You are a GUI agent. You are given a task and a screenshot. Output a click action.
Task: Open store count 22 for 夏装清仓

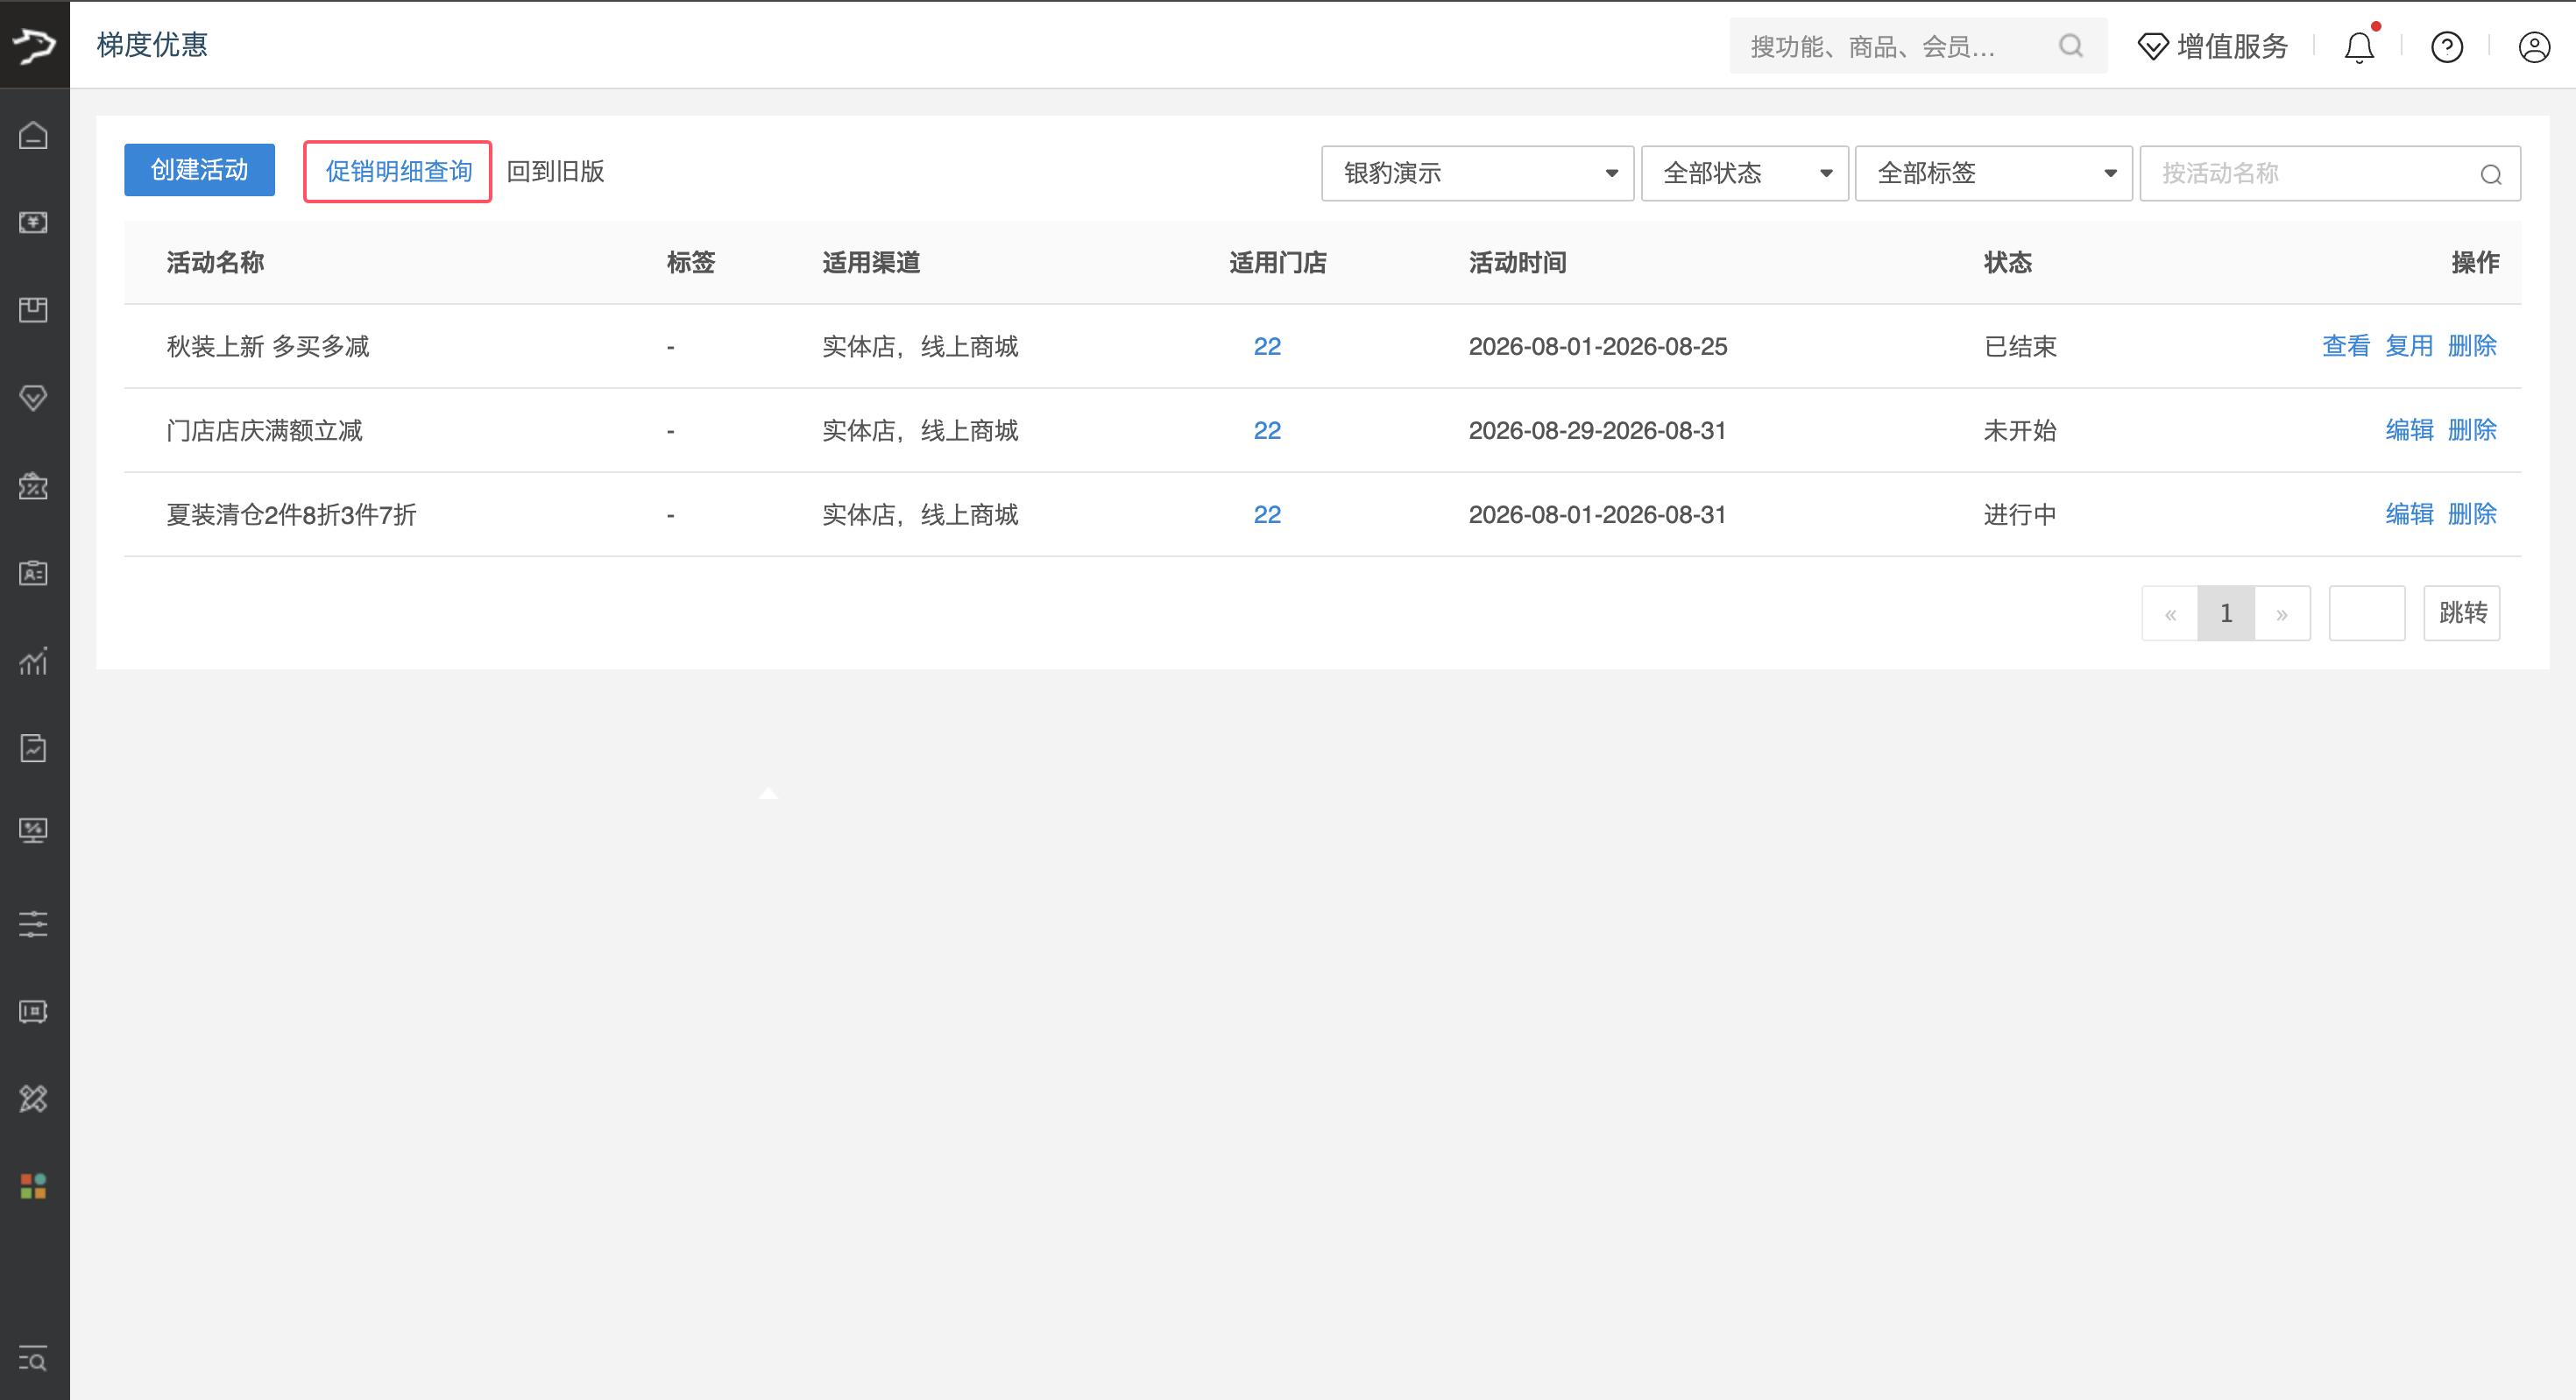click(1267, 514)
